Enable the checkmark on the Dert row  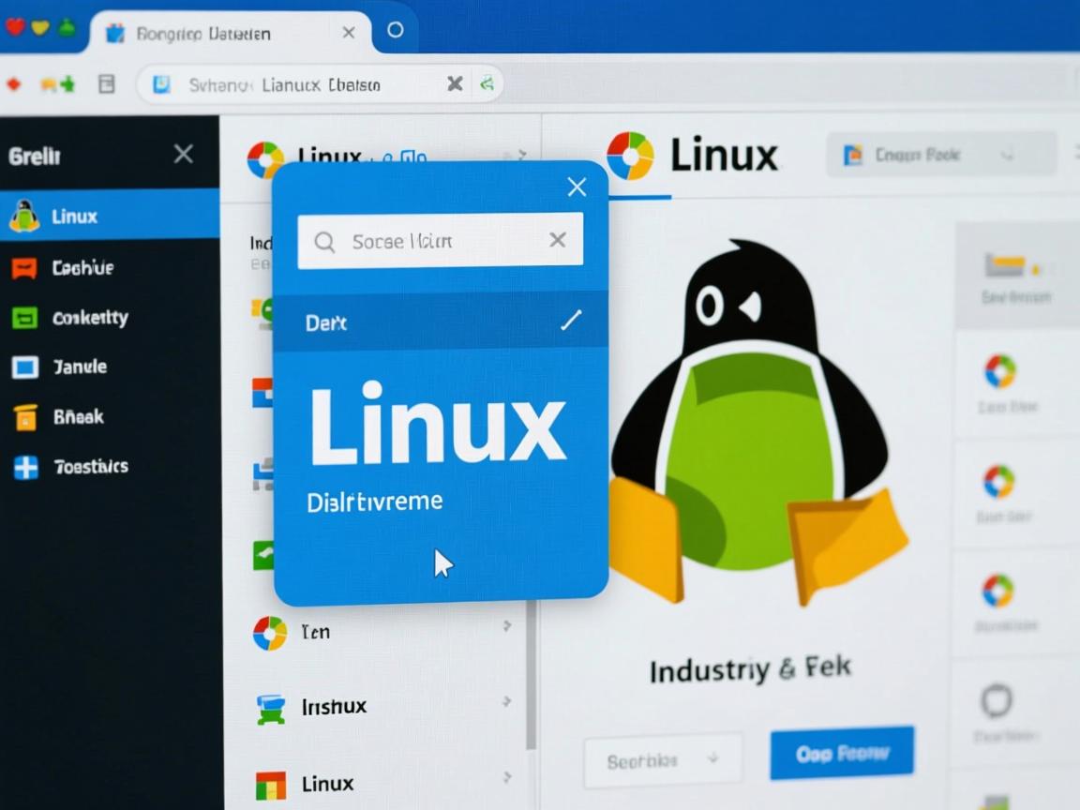tap(571, 322)
